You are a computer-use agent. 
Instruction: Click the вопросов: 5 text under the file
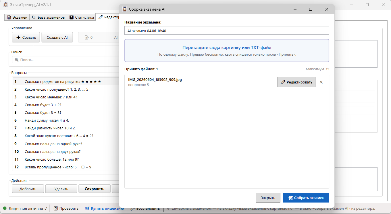(x=138, y=85)
